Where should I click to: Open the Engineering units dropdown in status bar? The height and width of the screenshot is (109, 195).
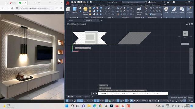pyautogui.click(x=166, y=101)
